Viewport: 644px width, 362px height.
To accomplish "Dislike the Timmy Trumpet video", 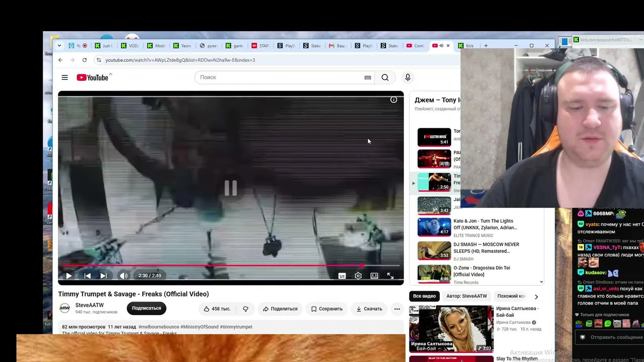I will [246, 309].
